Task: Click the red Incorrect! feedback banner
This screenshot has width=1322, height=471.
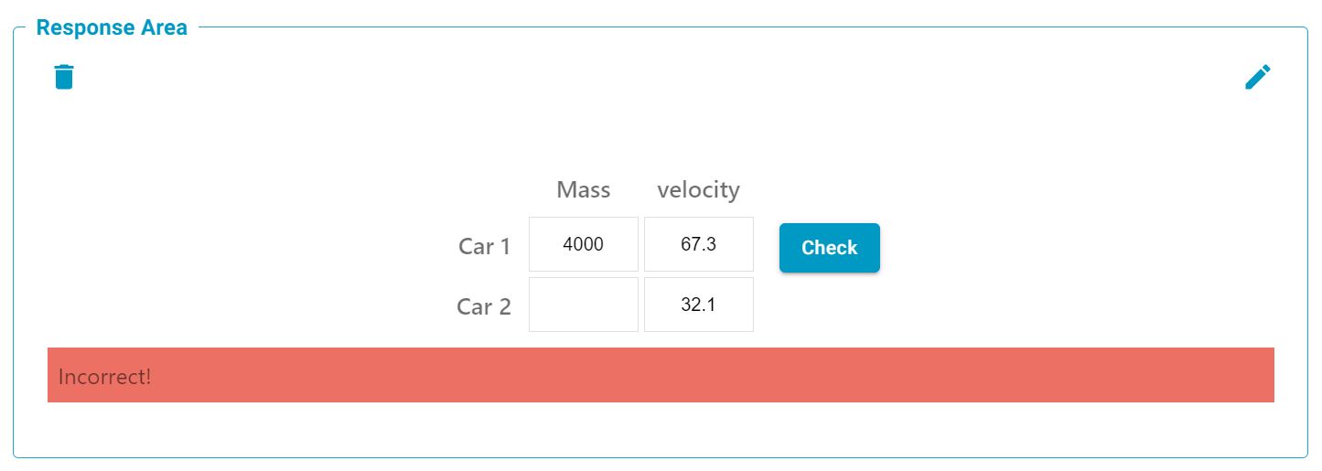Action: (x=661, y=375)
